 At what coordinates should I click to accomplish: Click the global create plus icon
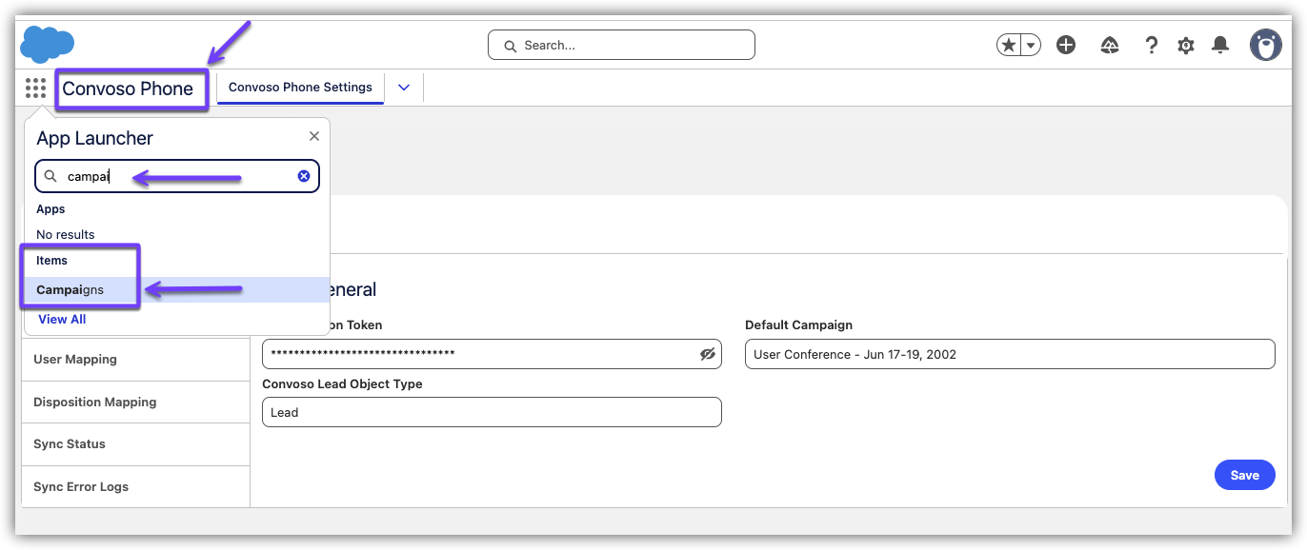(x=1066, y=45)
